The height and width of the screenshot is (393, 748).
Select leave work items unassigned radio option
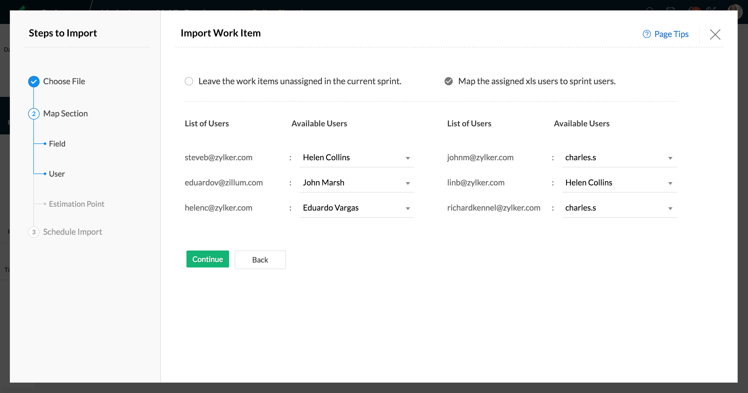coord(189,81)
